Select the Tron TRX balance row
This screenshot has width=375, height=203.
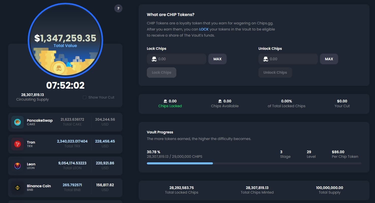click(x=65, y=144)
